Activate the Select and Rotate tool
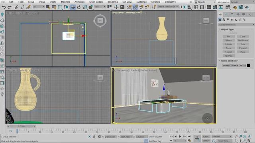Image resolution: width=255 pixels, height=143 pixels. click(79, 7)
